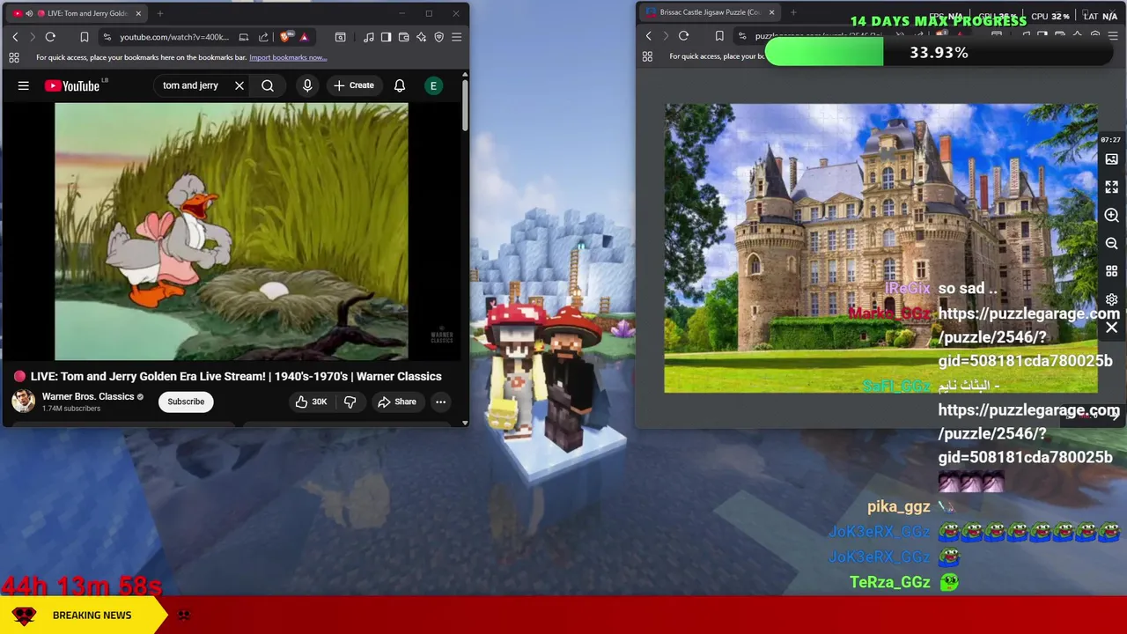Viewport: 1127px width, 634px height.
Task: Open YouTube notifications bell
Action: 400,85
